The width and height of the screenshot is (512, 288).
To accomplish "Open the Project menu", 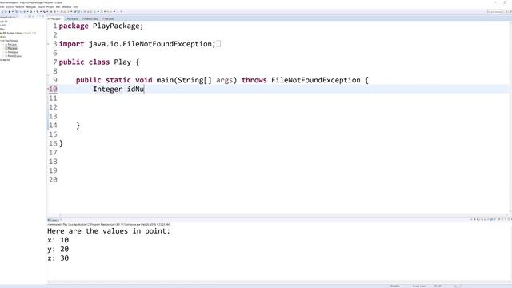I will 50,7.
